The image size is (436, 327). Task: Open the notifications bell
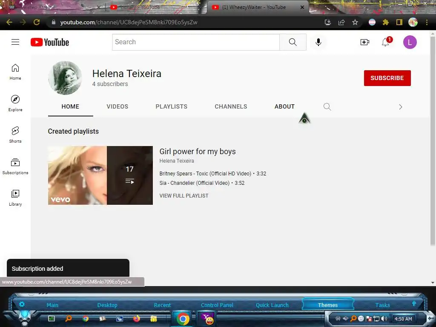pyautogui.click(x=385, y=42)
